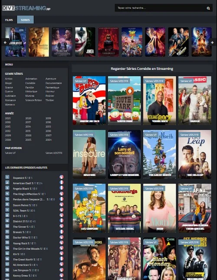Viewport: 217px width, 280px height.
Task: Open Perdus dans l'espace episode link
Action: (x=34, y=199)
